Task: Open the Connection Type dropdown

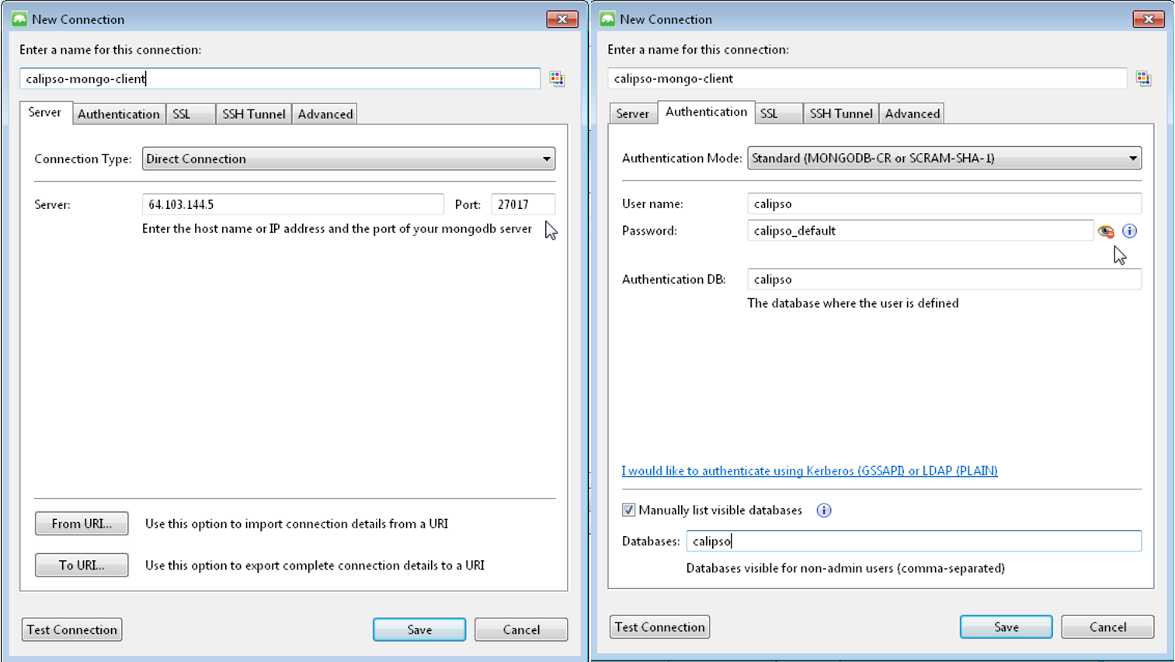Action: (x=348, y=159)
